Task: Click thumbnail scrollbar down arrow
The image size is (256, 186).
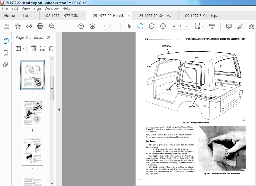Action: 52,184
